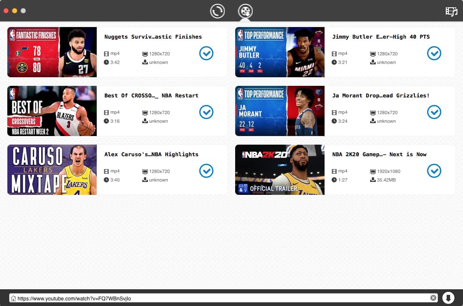Select the title Alex Caruso's…NBA Highlights
The height and width of the screenshot is (306, 463).
[x=151, y=154]
